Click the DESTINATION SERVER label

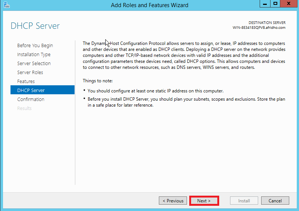pos(267,23)
